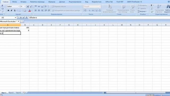170x96 pixels.
Task: Open Стили ячеек gallery
Action: (132, 9)
